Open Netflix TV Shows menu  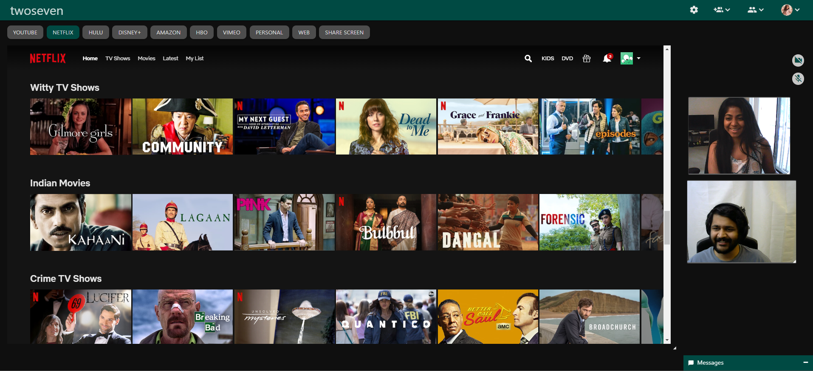(118, 59)
